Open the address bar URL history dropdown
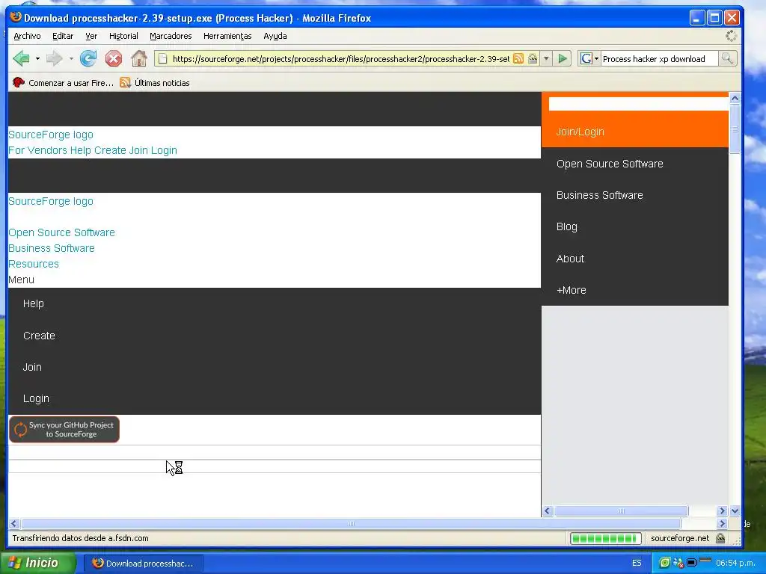Viewport: 766px width, 574px height. coord(546,59)
